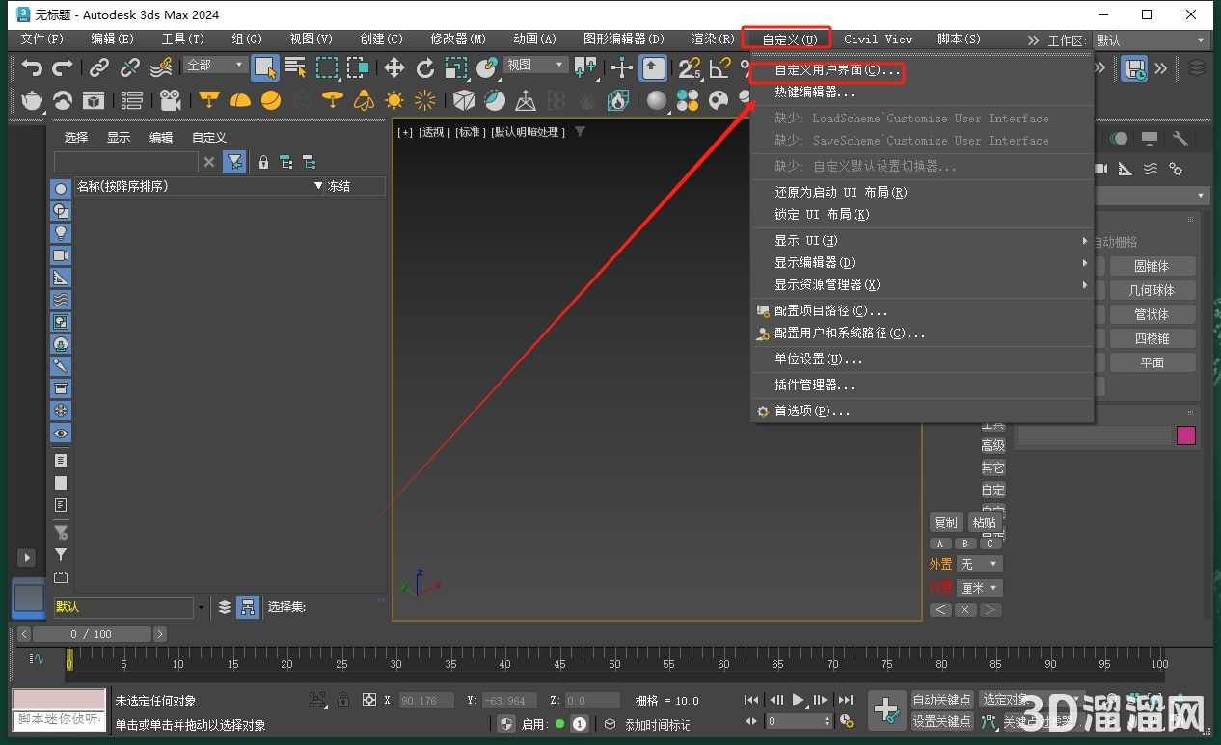Click the 复制 button
Viewport: 1221px width, 745px height.
pyautogui.click(x=946, y=522)
